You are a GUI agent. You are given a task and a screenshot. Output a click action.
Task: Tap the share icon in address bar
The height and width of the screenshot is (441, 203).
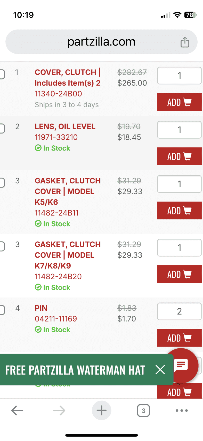[185, 42]
